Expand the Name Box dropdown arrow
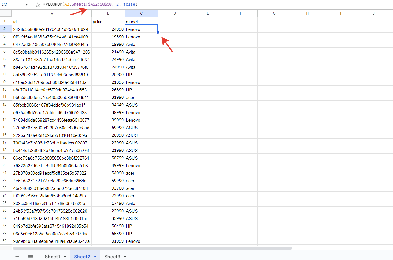Image resolution: width=393 pixels, height=260 pixels. tap(26, 5)
